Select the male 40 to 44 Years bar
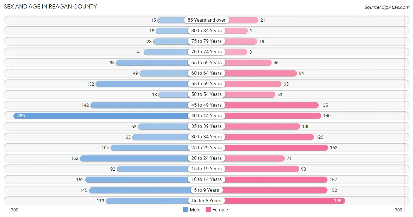This screenshot has width=413, height=217. click(x=101, y=116)
